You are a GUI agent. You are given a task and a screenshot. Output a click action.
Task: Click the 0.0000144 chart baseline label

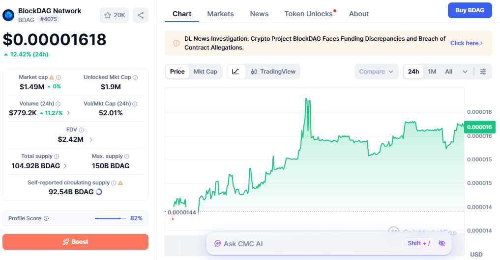point(182,212)
